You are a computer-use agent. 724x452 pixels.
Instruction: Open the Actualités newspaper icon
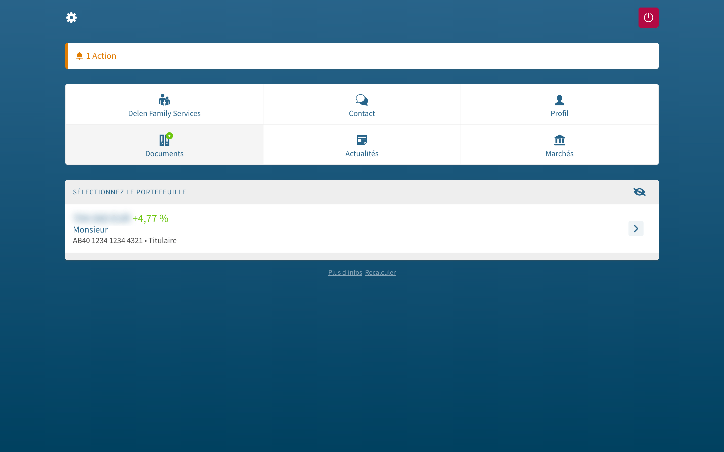[362, 140]
